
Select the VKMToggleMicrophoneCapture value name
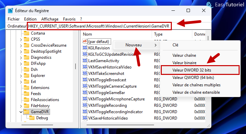pyautogui.click(x=116, y=99)
